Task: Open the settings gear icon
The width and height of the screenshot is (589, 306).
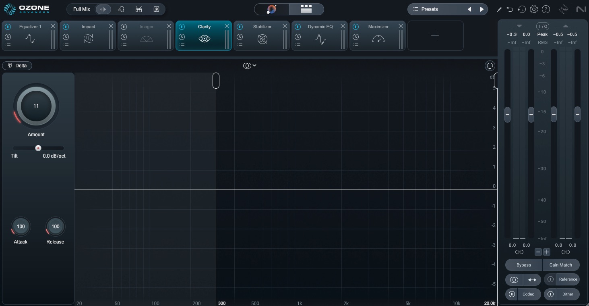Action: tap(534, 9)
